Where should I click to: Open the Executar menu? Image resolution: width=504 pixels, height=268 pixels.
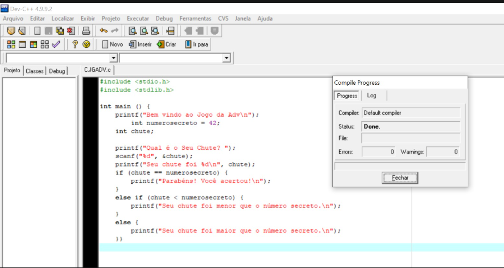138,19
